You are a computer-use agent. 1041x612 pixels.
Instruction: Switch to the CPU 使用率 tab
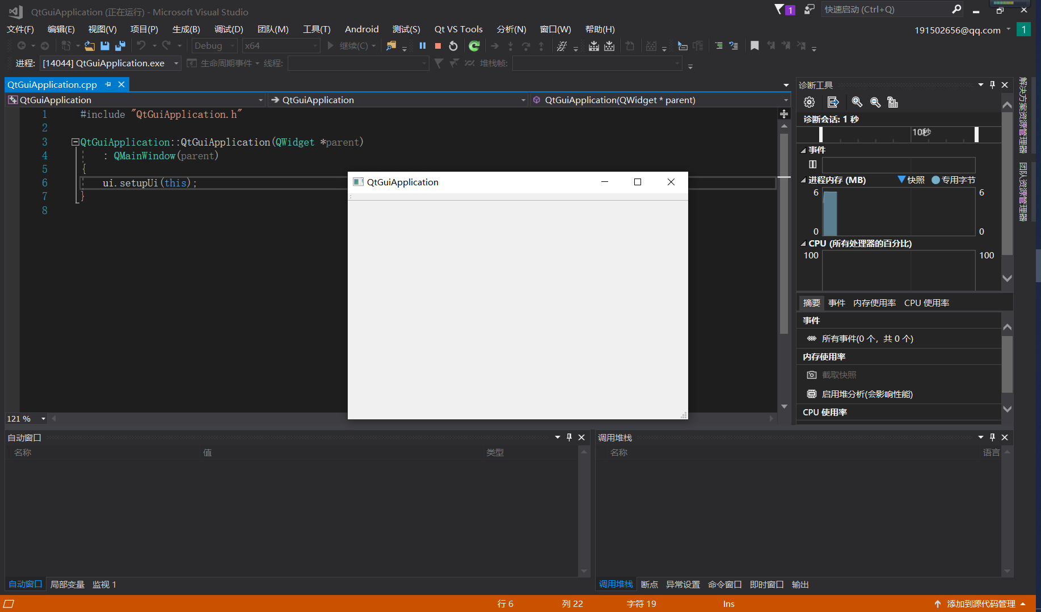pyautogui.click(x=926, y=302)
